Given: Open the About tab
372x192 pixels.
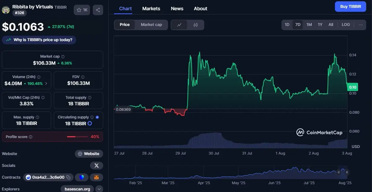Looking at the screenshot, I should pyautogui.click(x=201, y=9).
